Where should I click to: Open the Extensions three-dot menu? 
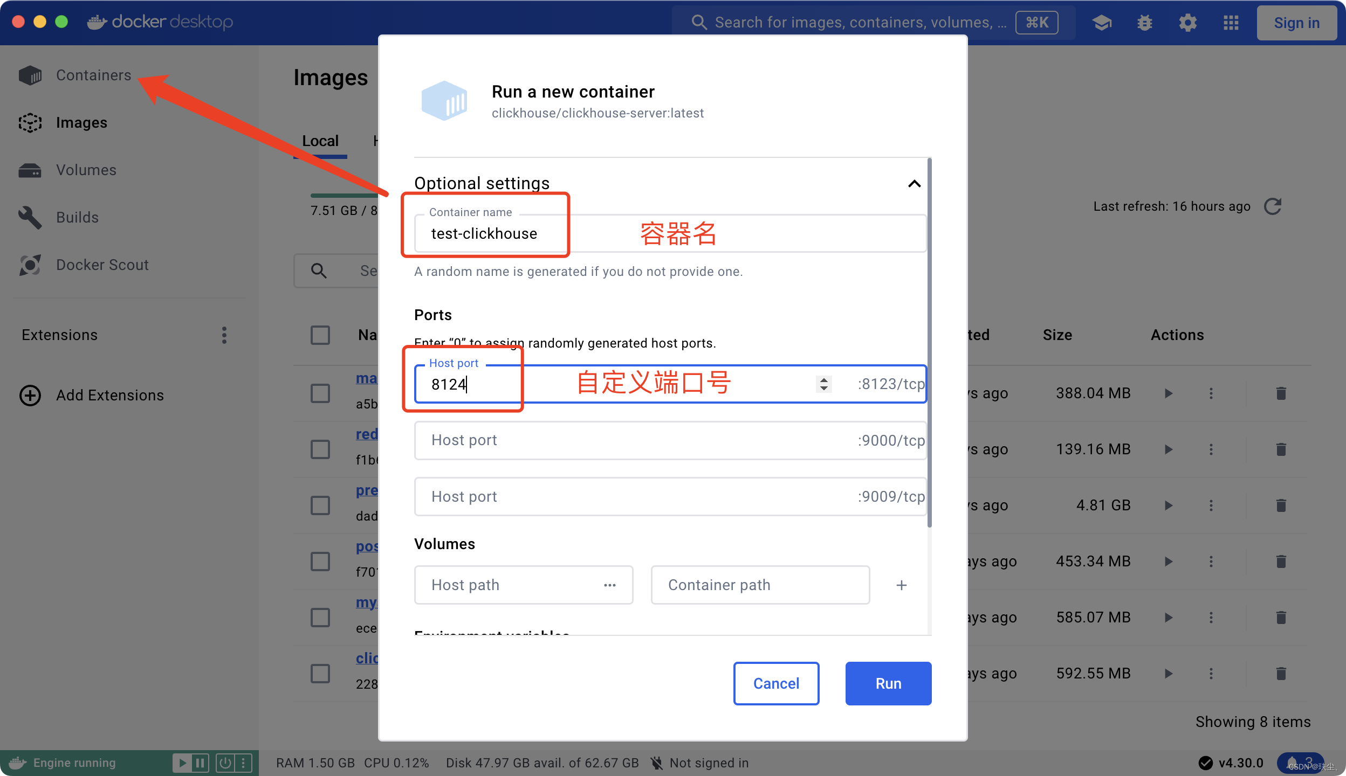224,335
